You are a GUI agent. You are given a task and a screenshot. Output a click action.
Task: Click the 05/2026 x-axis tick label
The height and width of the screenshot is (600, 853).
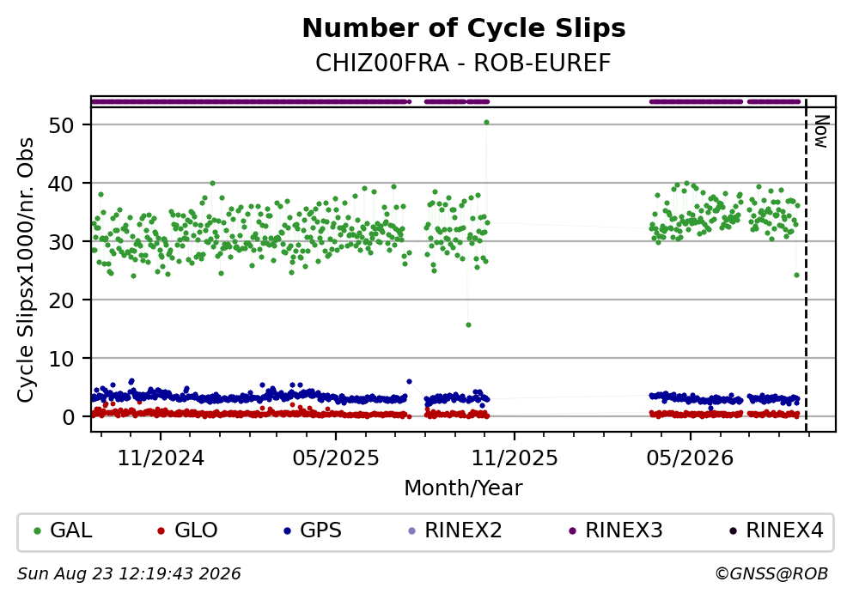690,458
